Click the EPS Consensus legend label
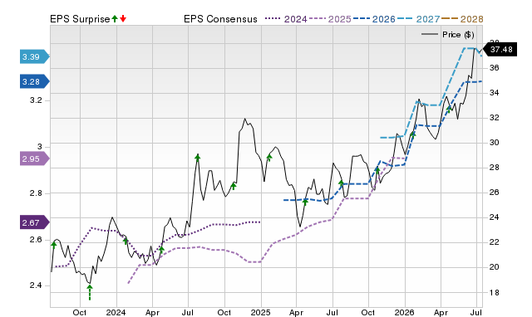The height and width of the screenshot is (317, 532). (x=220, y=19)
